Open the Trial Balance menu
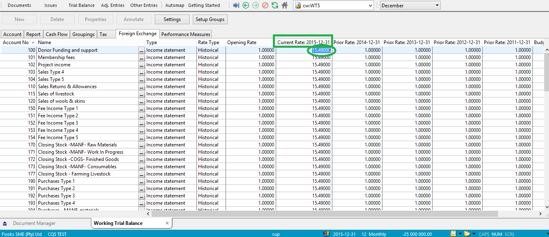 tap(81, 5)
